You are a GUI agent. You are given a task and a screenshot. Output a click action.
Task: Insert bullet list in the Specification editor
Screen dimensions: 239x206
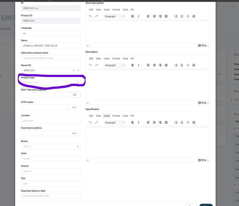[176, 122]
